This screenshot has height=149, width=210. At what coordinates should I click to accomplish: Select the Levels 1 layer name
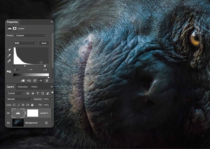pos(44,113)
